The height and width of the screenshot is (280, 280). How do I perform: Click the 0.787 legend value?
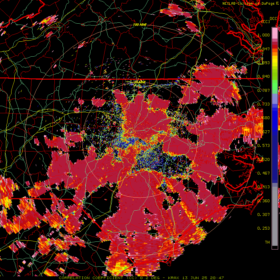click(x=264, y=90)
